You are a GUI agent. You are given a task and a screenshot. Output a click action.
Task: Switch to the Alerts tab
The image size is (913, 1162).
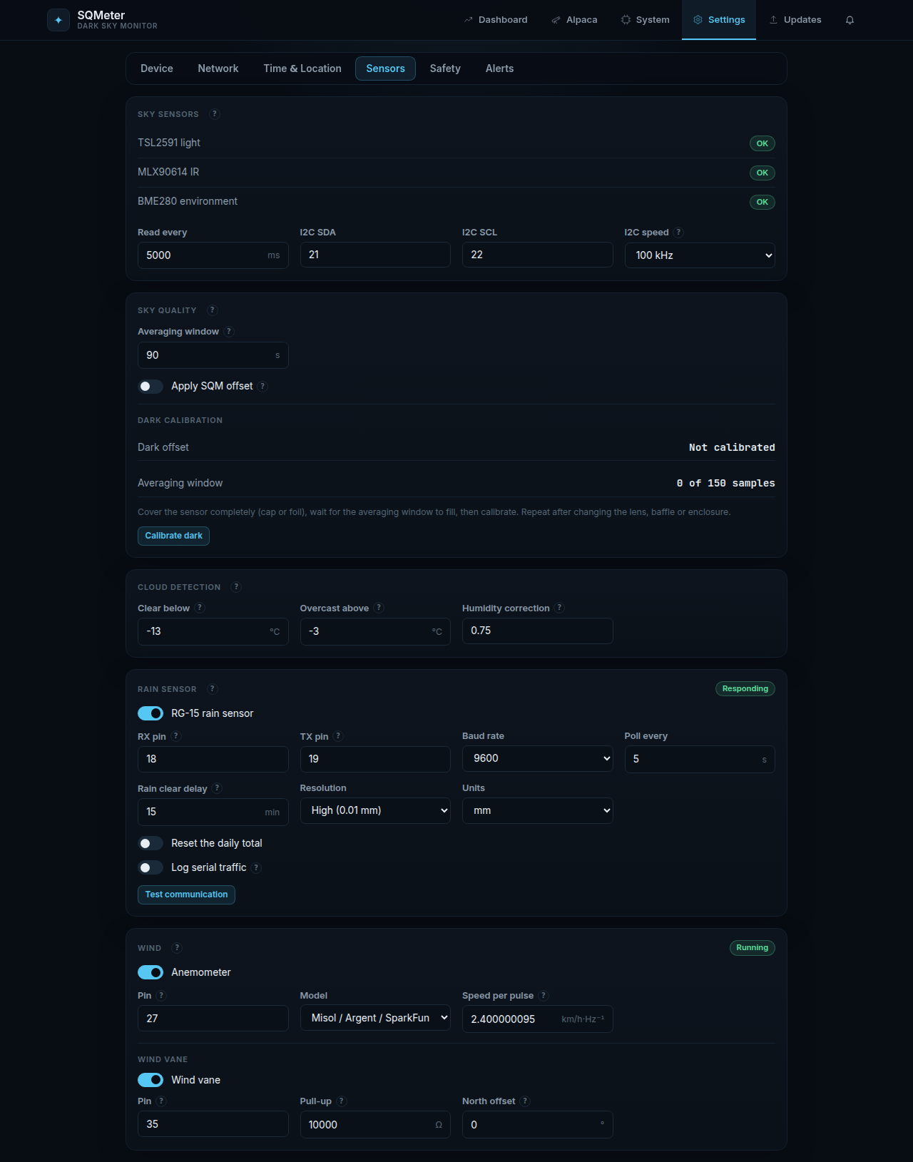499,68
